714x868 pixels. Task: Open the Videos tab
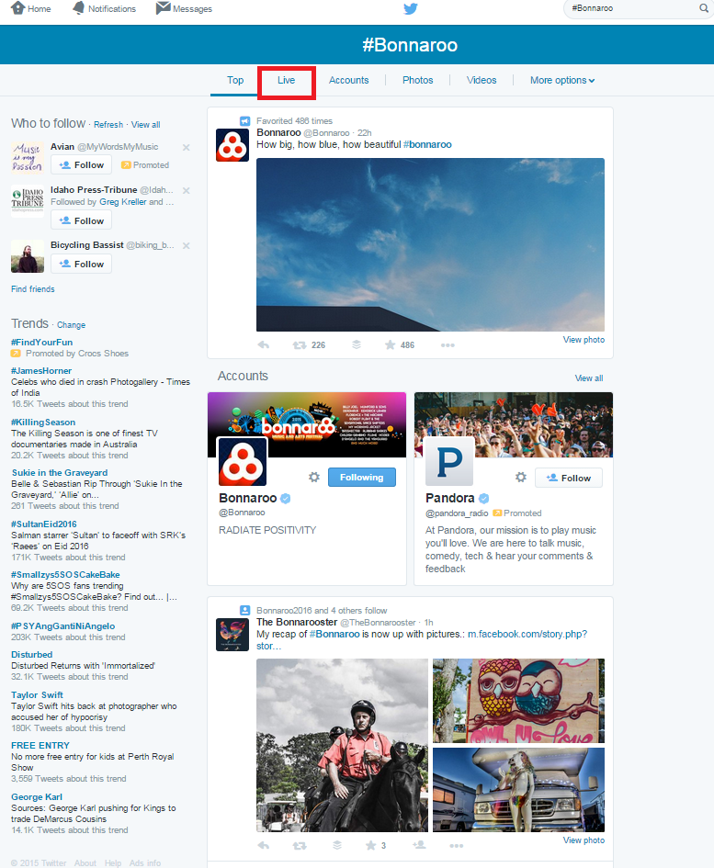tap(482, 80)
